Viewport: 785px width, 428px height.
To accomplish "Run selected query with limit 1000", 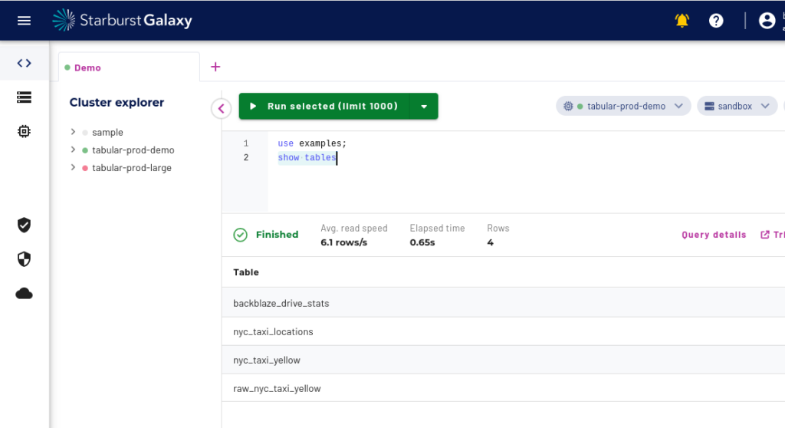I will coord(324,107).
